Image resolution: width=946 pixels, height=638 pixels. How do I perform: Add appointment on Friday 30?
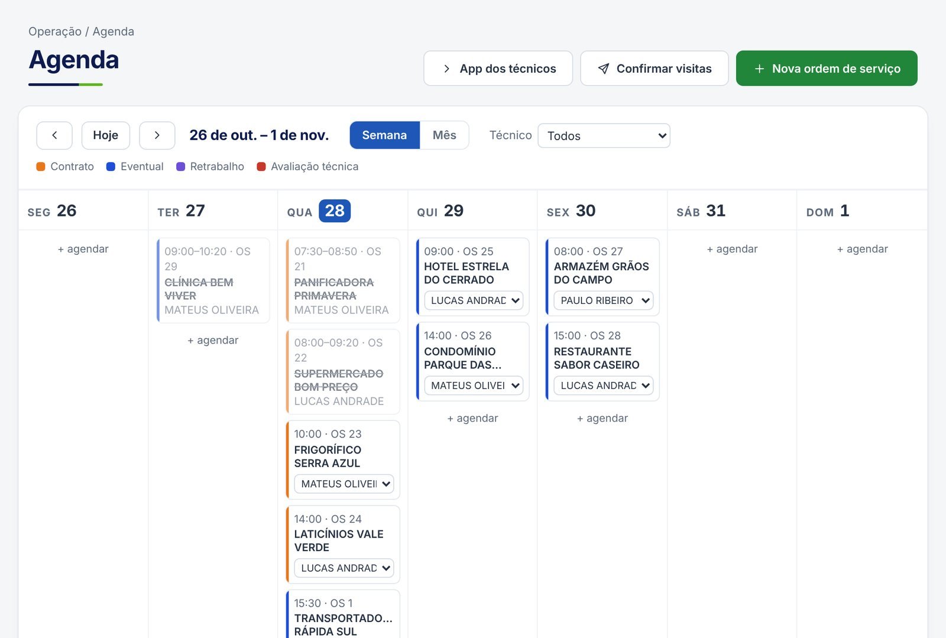pyautogui.click(x=602, y=418)
